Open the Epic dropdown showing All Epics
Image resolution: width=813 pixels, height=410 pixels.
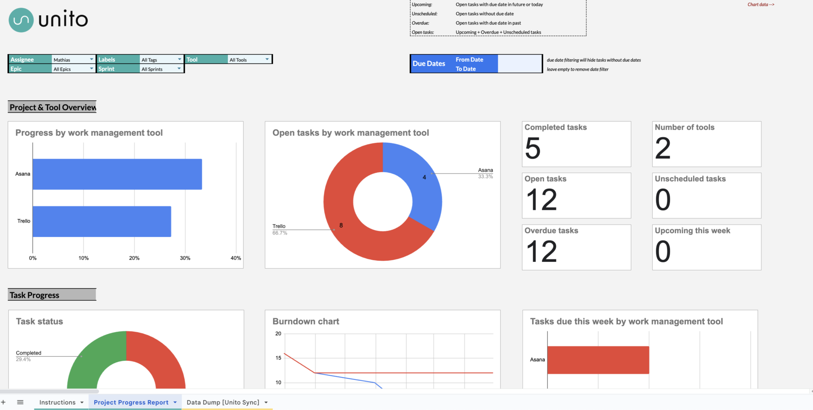(91, 69)
